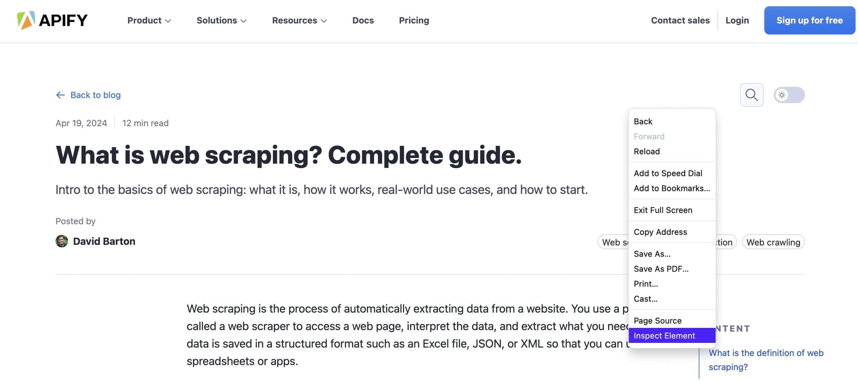Image resolution: width=858 pixels, height=381 pixels.
Task: Select Print… from the context menu
Action: pyautogui.click(x=672, y=284)
